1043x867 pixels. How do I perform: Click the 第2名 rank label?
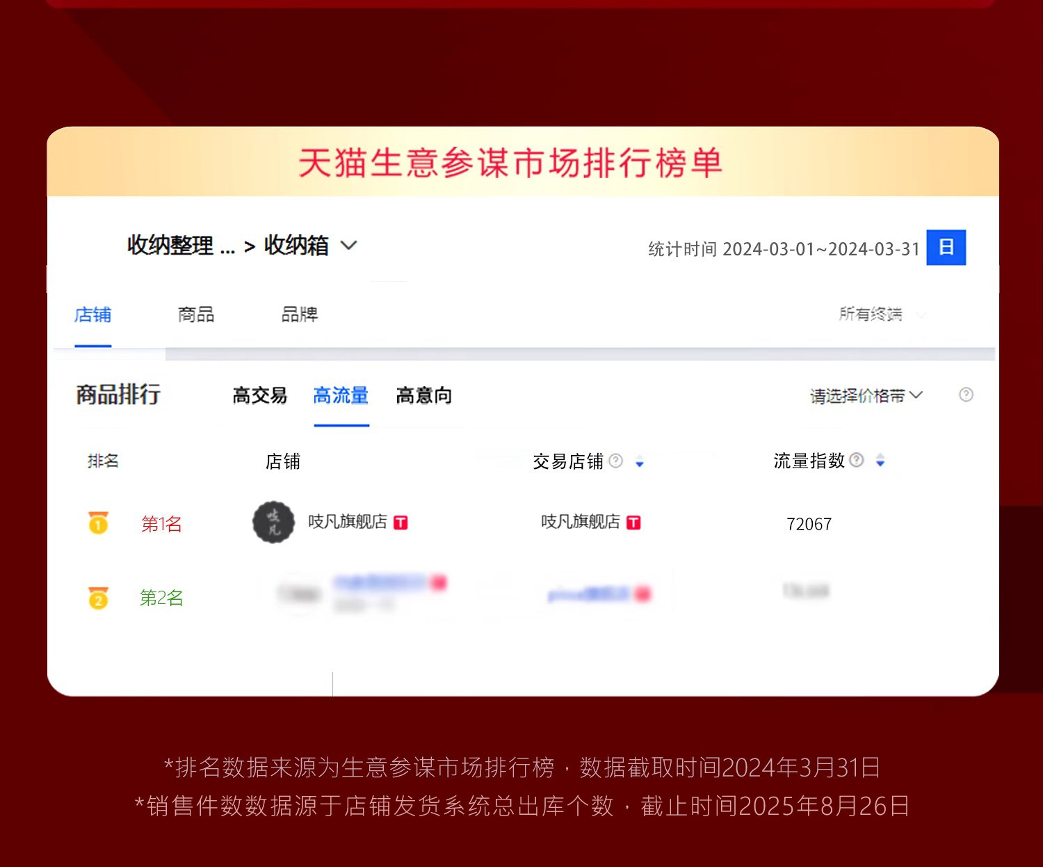click(161, 598)
